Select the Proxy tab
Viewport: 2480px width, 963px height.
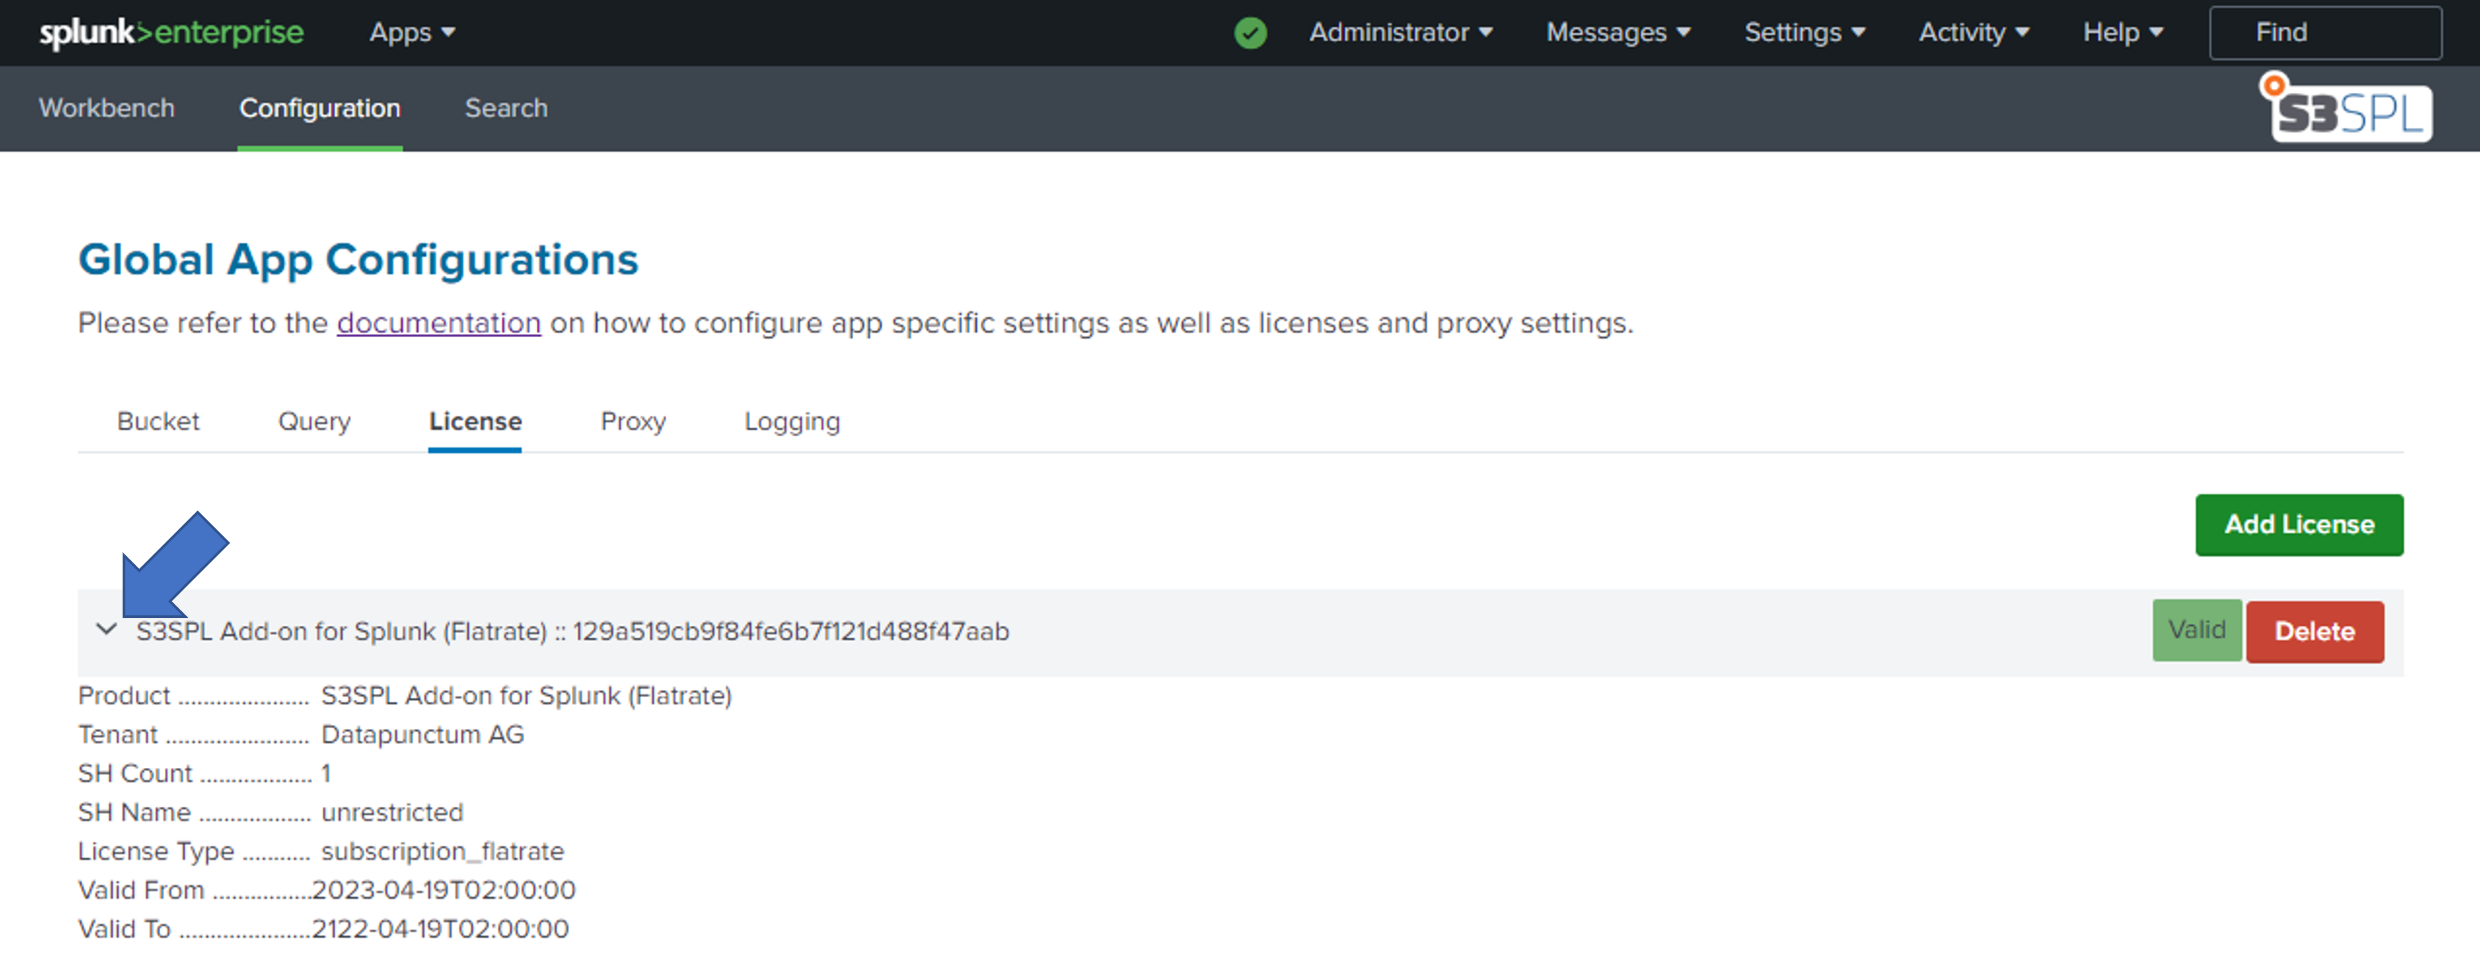coord(632,422)
